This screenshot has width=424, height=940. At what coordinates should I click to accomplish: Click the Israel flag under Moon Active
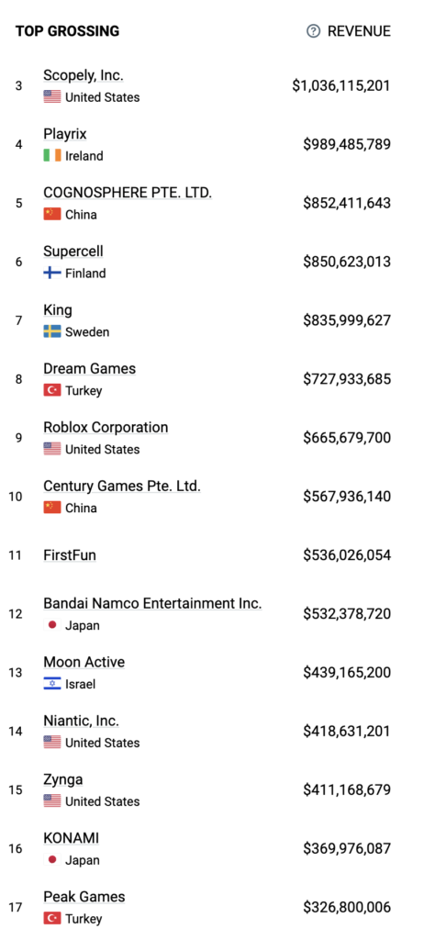tap(52, 684)
